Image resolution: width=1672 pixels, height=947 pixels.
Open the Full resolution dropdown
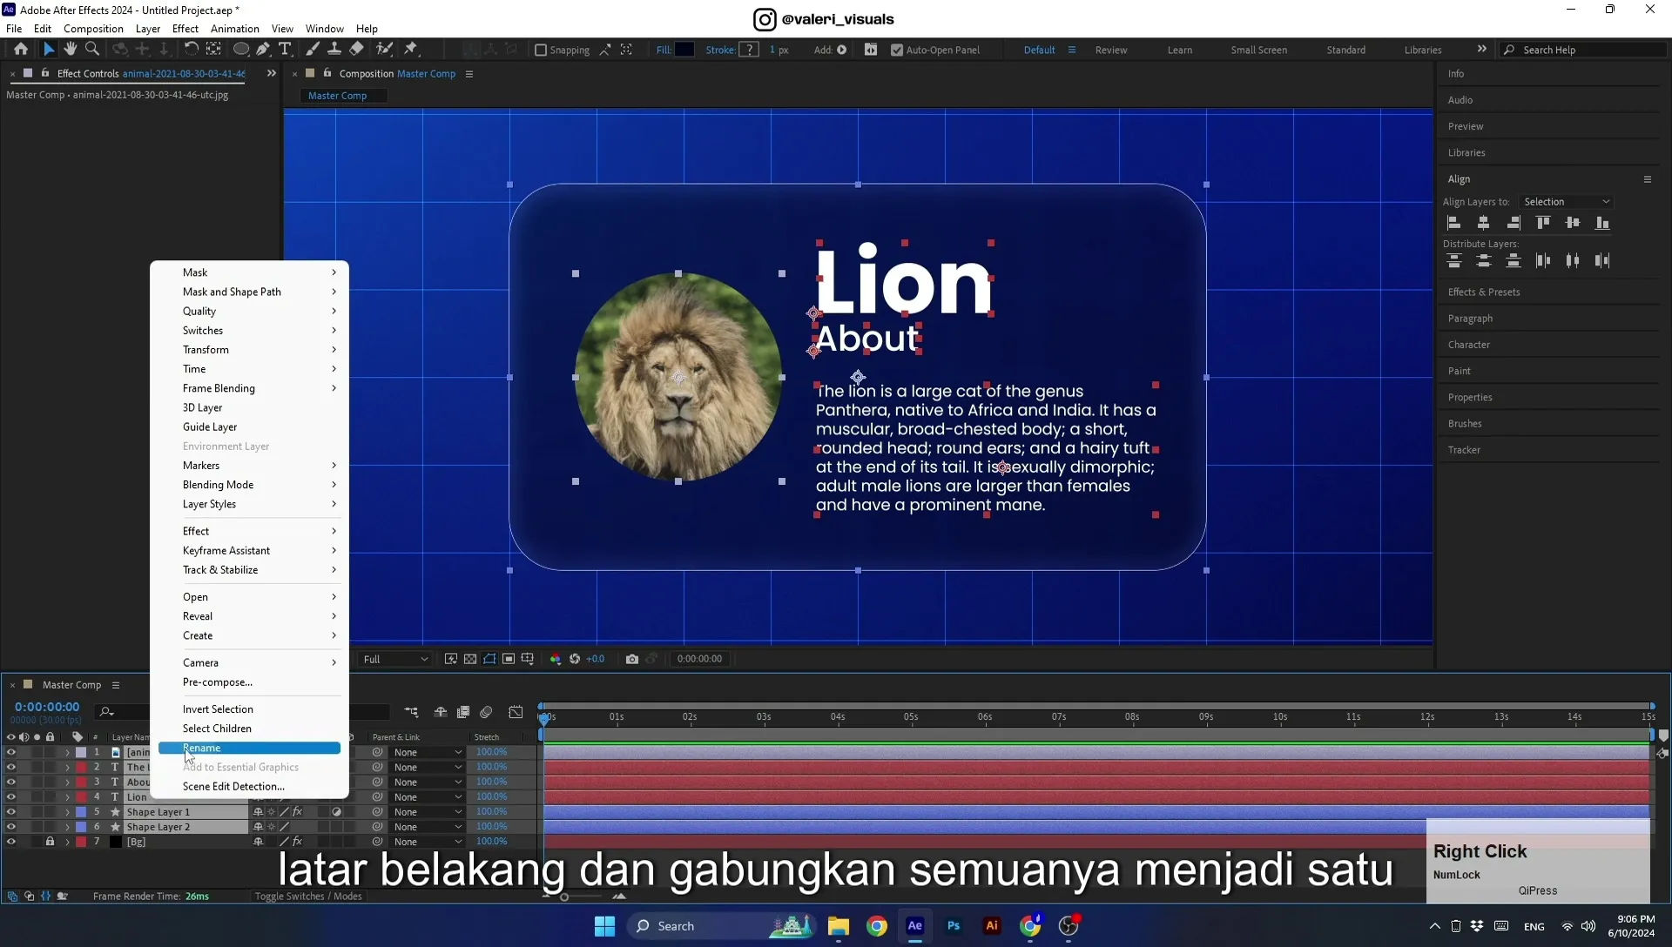pos(395,659)
